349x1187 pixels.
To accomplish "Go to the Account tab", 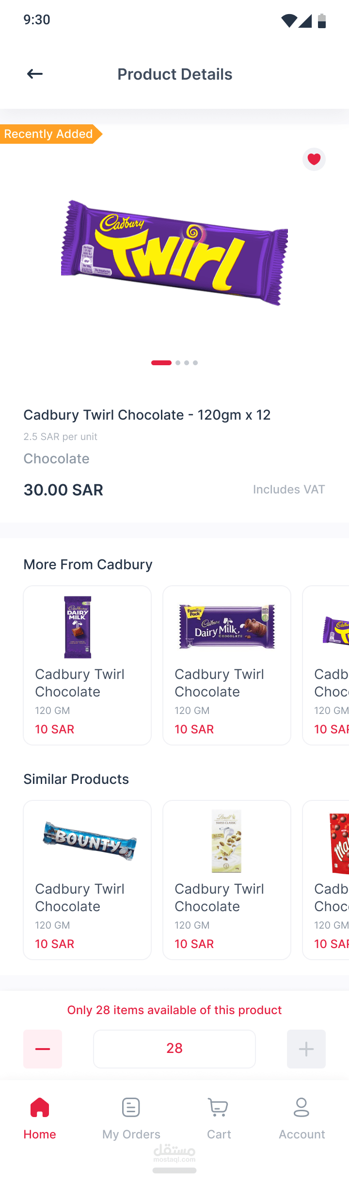I will (301, 1118).
